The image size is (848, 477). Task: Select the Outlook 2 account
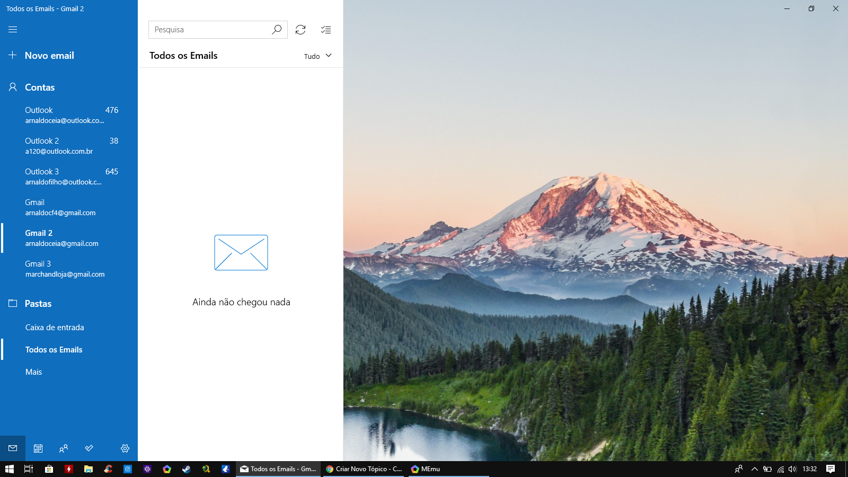69,146
